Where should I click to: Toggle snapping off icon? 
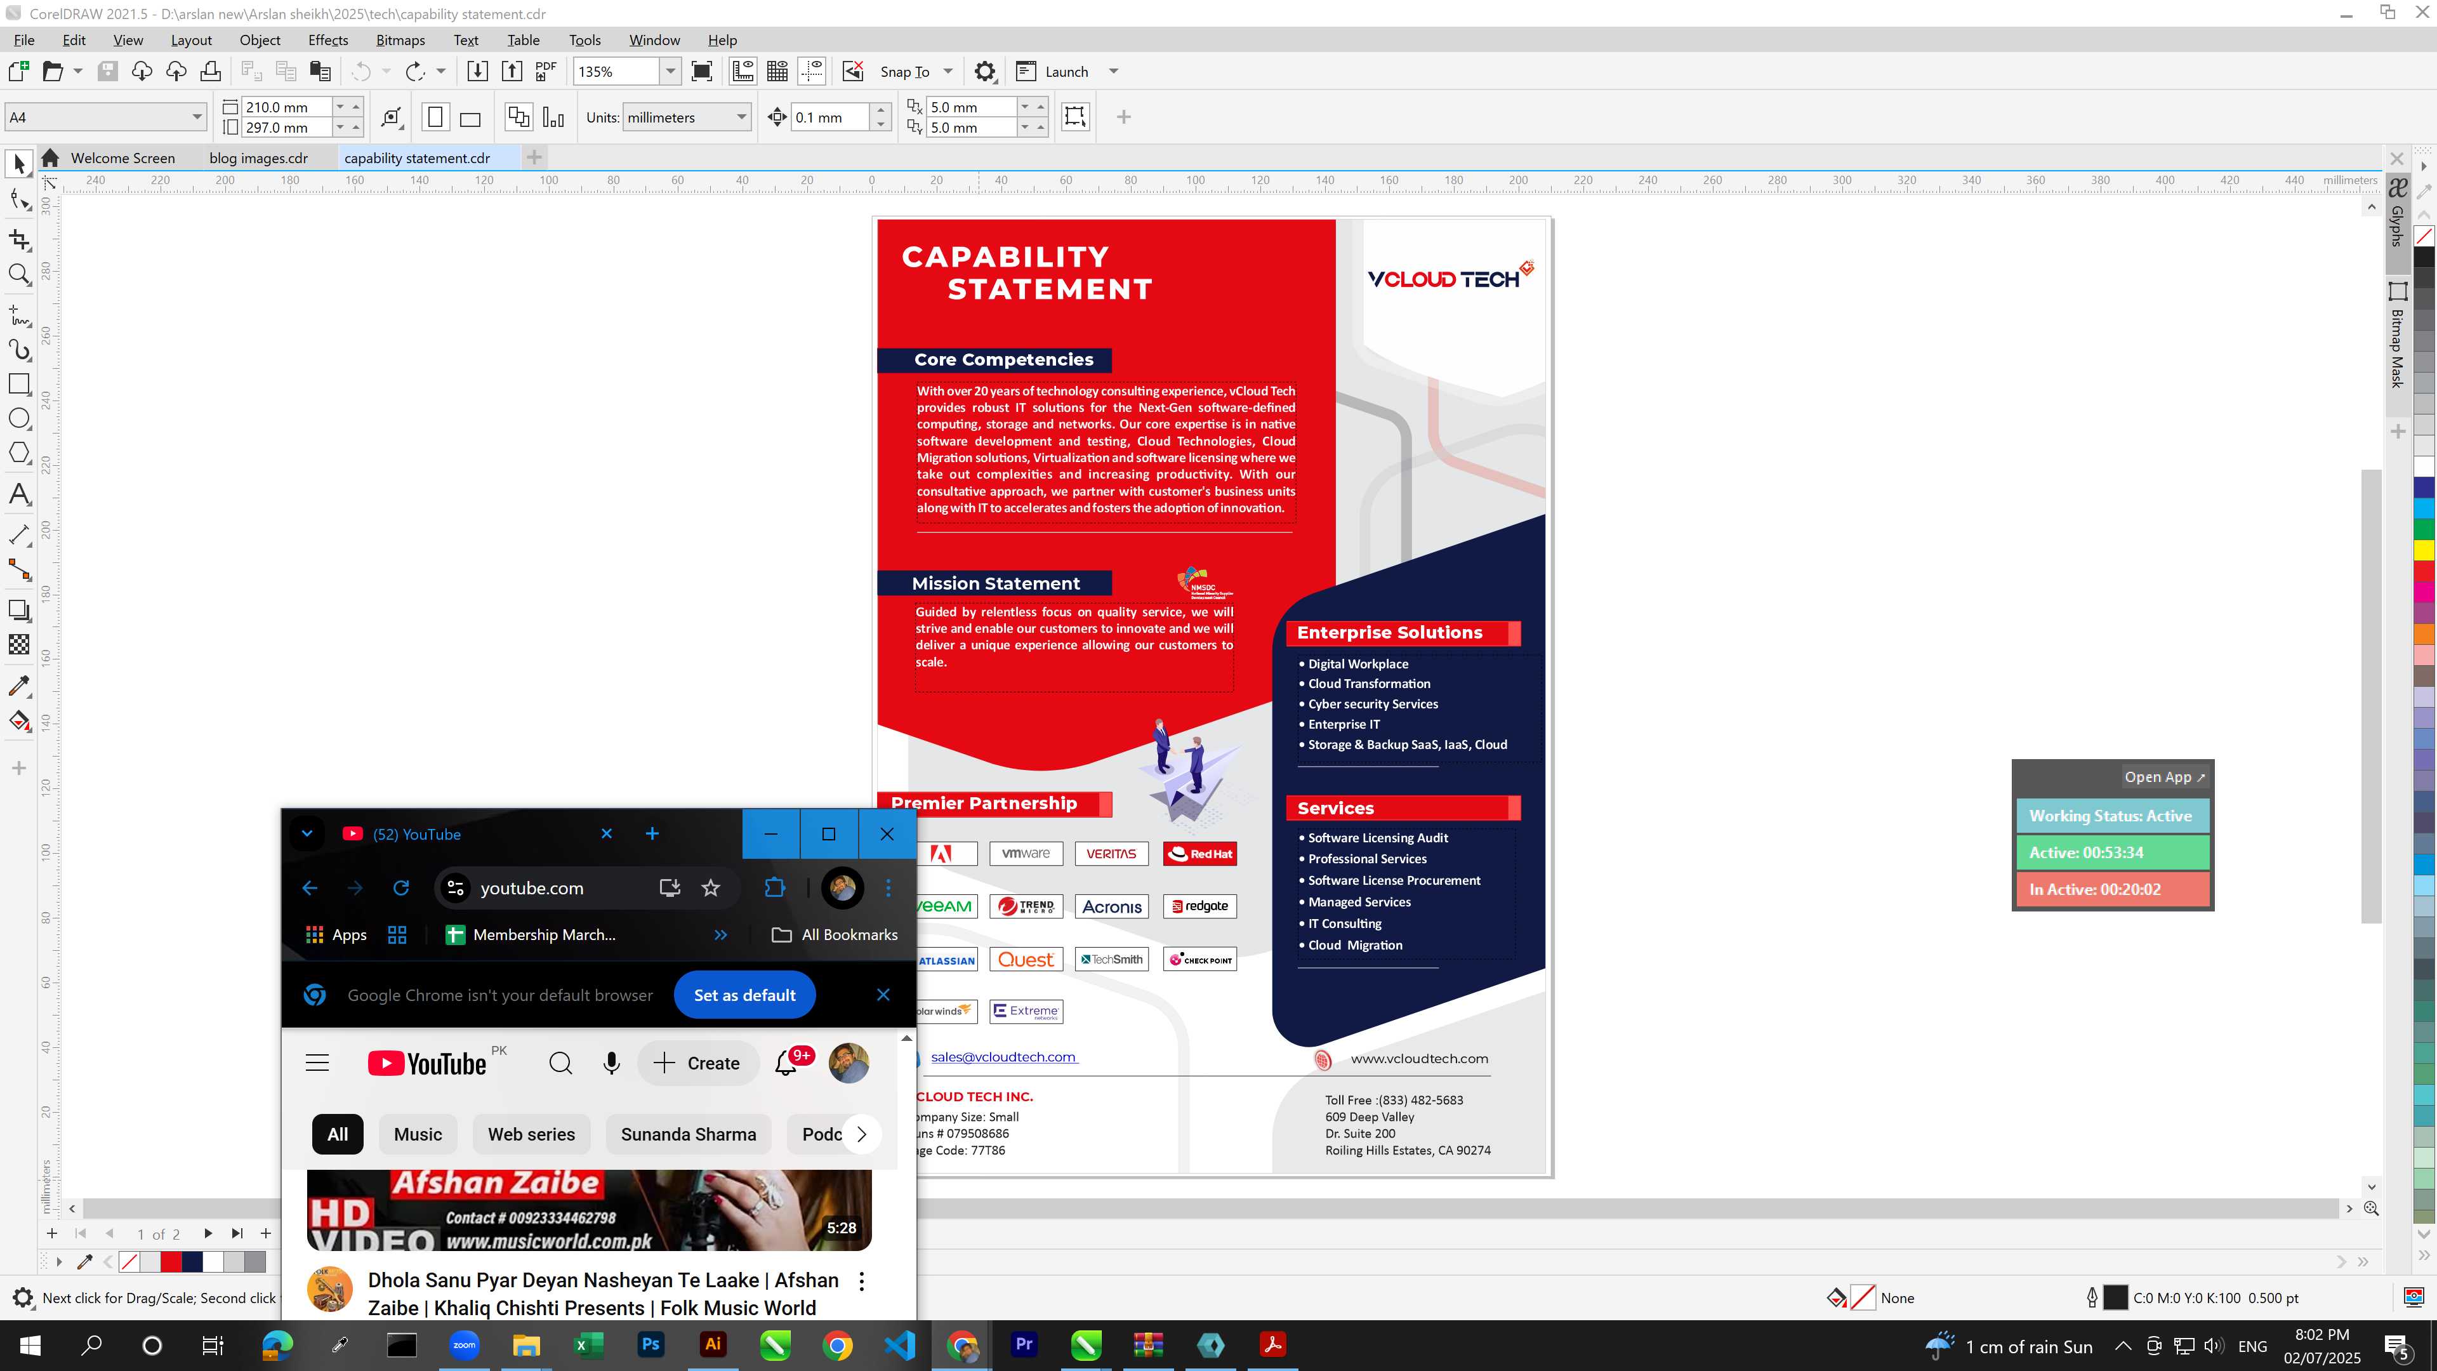(x=852, y=71)
